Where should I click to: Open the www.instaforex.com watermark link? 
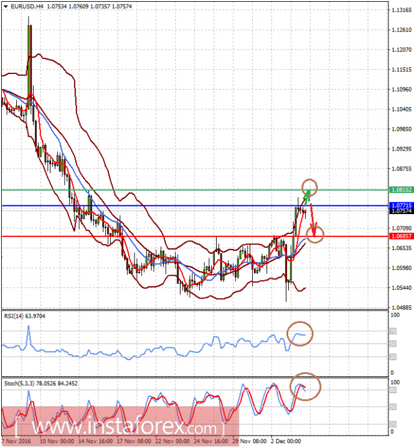(x=120, y=428)
